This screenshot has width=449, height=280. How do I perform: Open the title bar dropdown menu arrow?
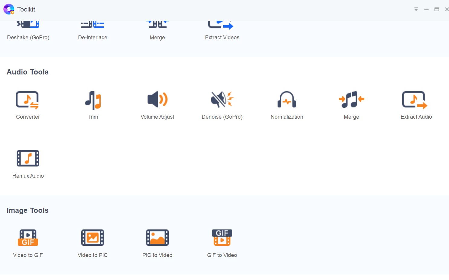(416, 9)
